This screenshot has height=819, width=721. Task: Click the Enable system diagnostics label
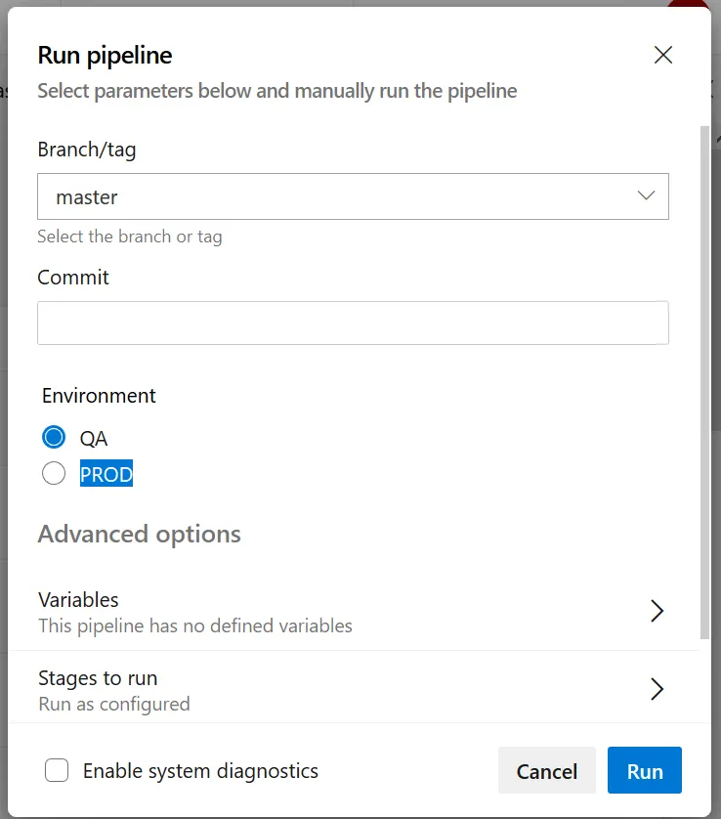click(x=200, y=771)
